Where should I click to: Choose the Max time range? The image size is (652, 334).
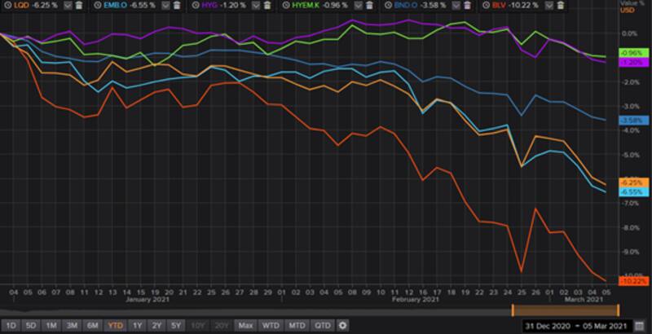click(x=244, y=326)
